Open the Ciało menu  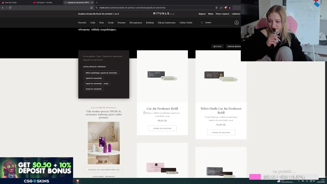93,22
